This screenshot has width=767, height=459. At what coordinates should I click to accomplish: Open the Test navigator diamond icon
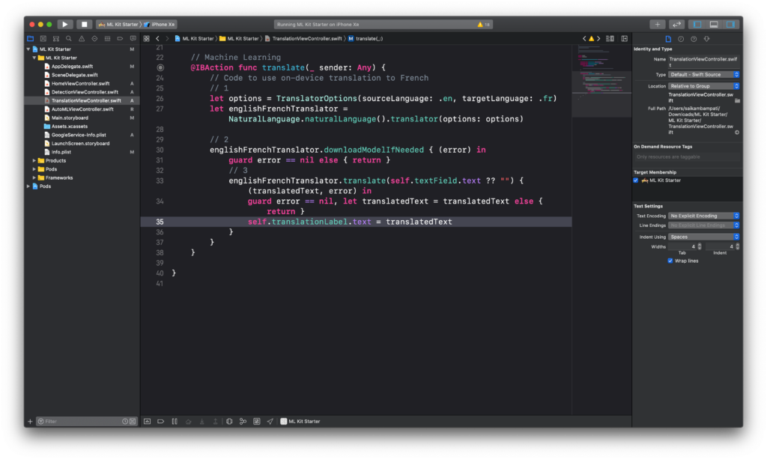(94, 39)
